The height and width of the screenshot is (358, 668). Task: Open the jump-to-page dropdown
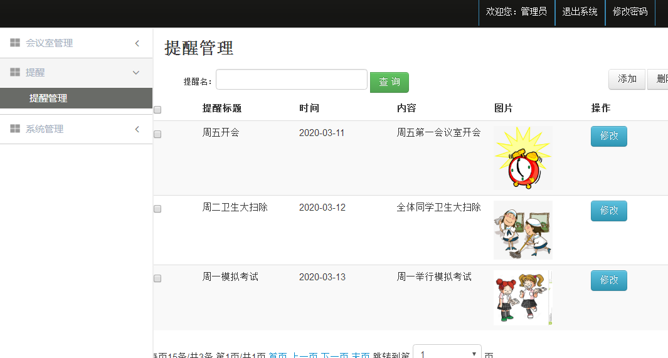point(447,352)
